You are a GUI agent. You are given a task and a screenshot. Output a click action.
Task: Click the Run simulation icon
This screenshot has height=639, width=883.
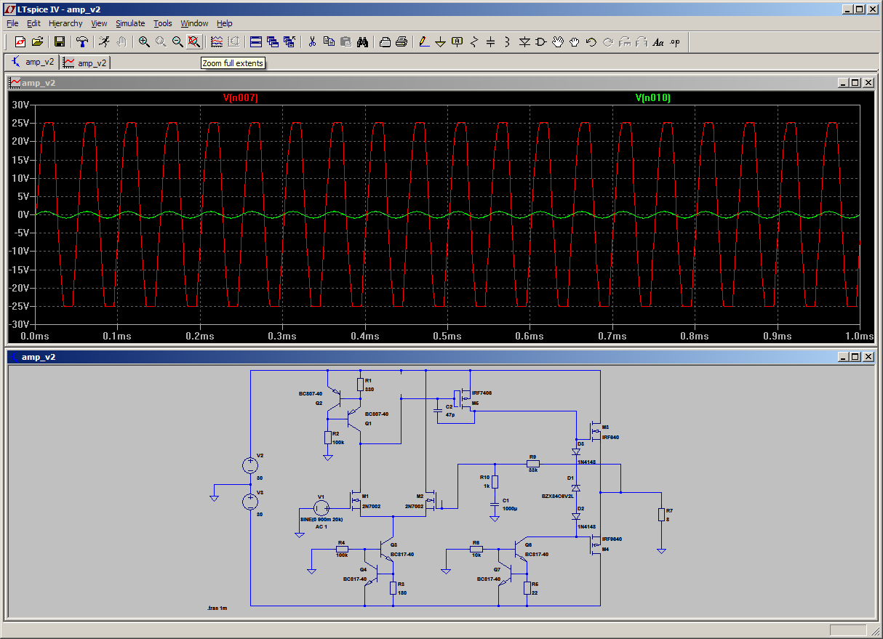coord(104,41)
